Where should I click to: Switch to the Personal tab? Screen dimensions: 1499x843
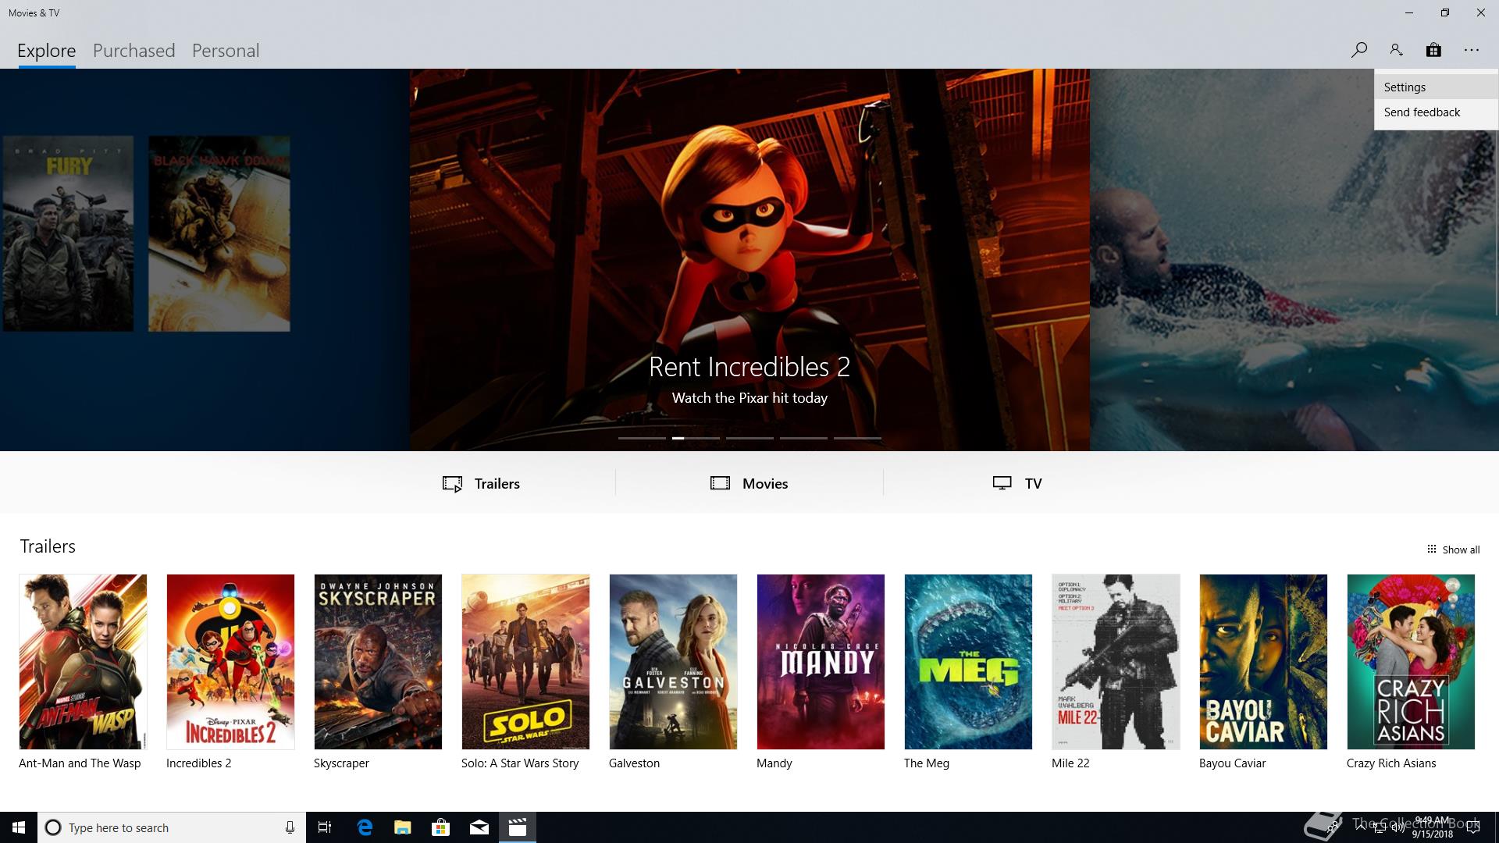(226, 51)
